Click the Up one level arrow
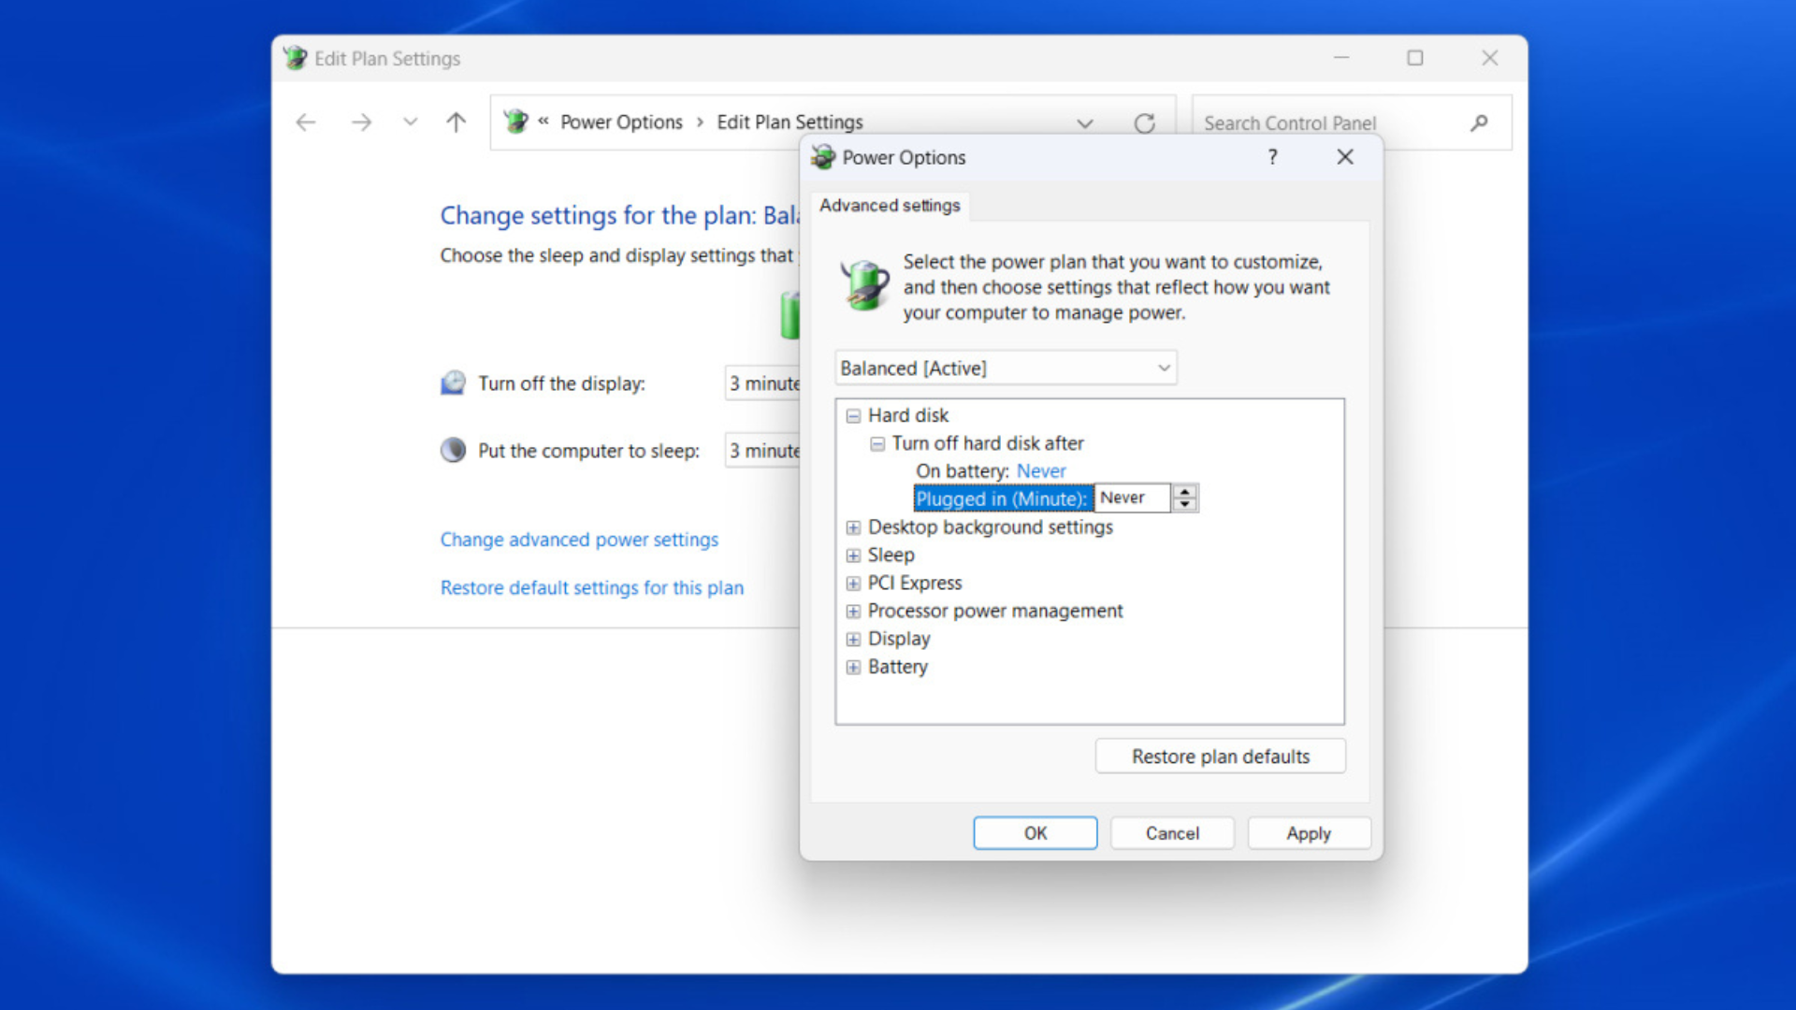Viewport: 1796px width, 1010px height. (x=456, y=123)
